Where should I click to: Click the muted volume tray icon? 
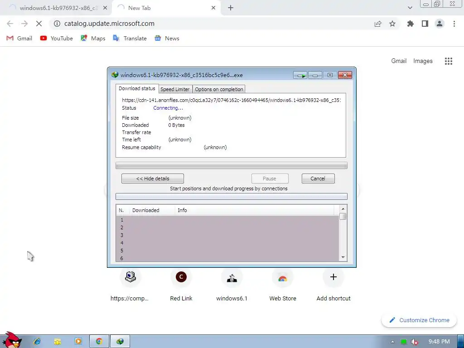tap(415, 342)
